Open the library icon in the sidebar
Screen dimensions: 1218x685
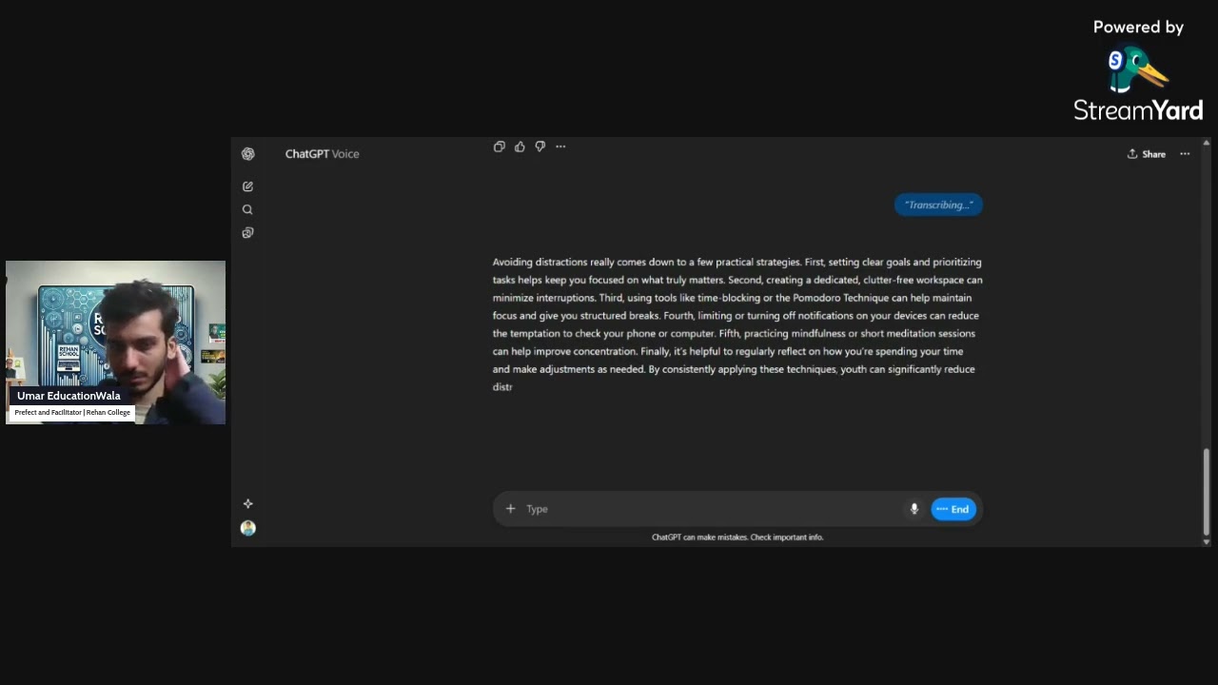point(247,232)
